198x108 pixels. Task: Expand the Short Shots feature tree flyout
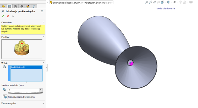click(x=48, y=2)
